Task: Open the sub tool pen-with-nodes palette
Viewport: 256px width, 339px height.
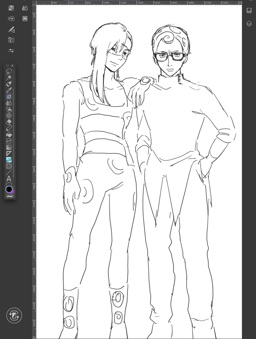Action: [11, 29]
